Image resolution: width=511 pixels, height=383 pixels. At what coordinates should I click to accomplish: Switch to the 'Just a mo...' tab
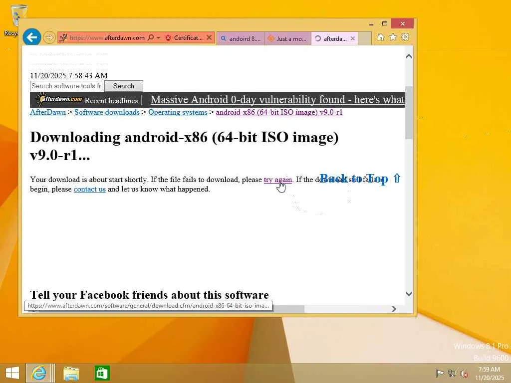pos(287,38)
